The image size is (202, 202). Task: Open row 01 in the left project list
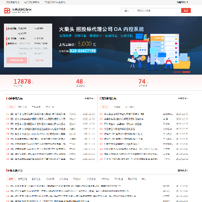click(x=50, y=114)
